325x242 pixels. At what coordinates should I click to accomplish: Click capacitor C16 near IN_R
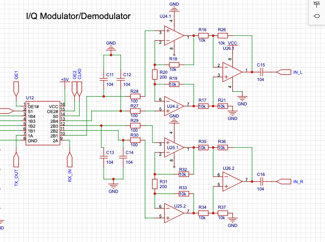[x=261, y=181]
